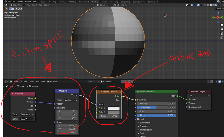Click the blue Z axis gizmo circle
The image size is (224, 137).
coord(218,13)
